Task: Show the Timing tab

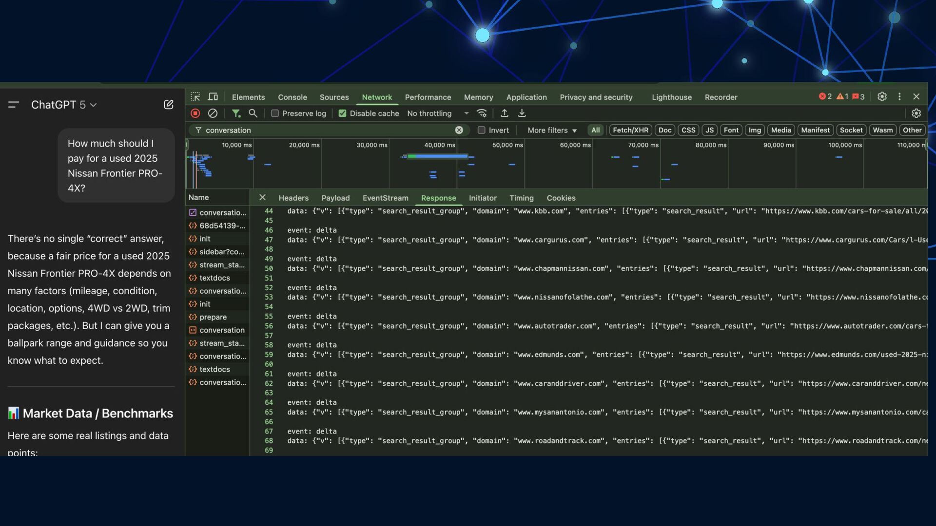Action: [x=522, y=198]
